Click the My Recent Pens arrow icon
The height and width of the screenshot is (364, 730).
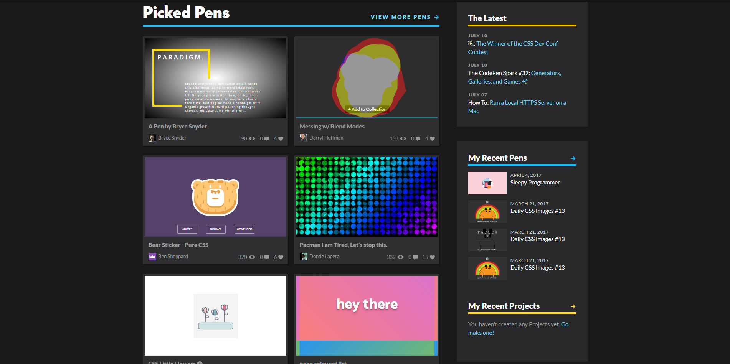tap(573, 158)
